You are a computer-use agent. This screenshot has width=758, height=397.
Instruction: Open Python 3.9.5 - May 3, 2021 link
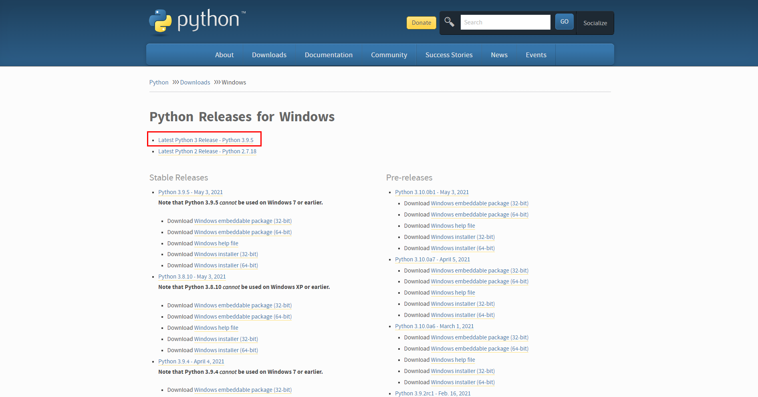point(190,192)
